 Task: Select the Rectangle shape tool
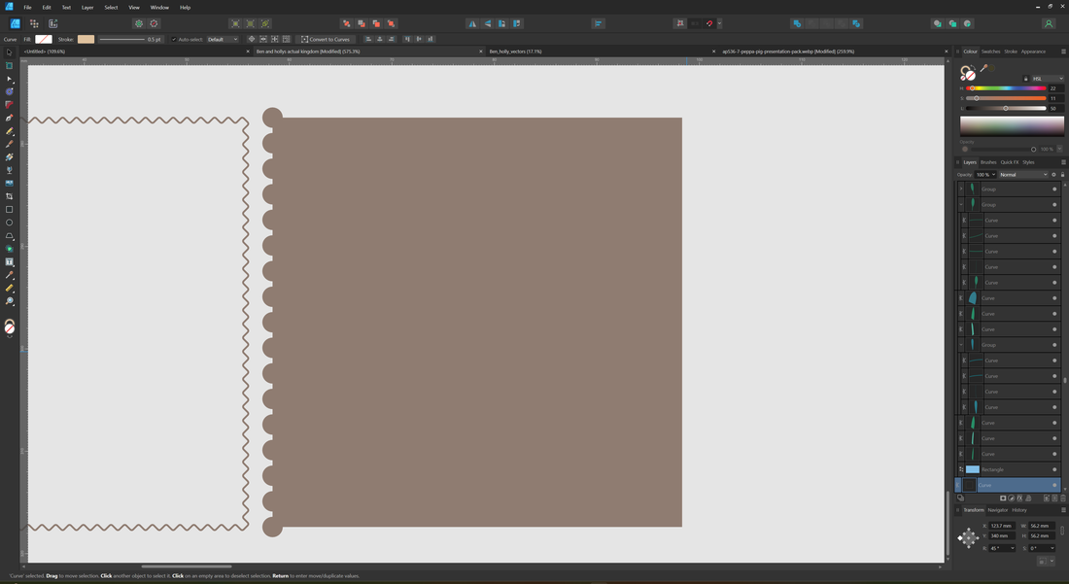pos(10,209)
